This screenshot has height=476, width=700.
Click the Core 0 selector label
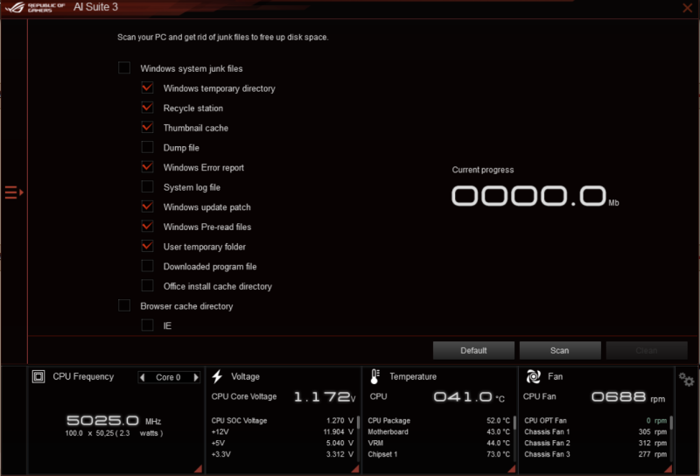coord(168,377)
